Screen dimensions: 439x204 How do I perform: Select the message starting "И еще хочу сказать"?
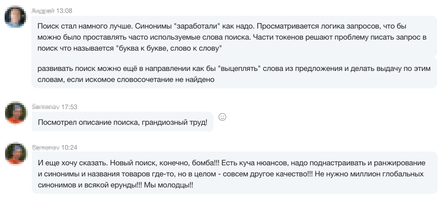[x=234, y=173]
